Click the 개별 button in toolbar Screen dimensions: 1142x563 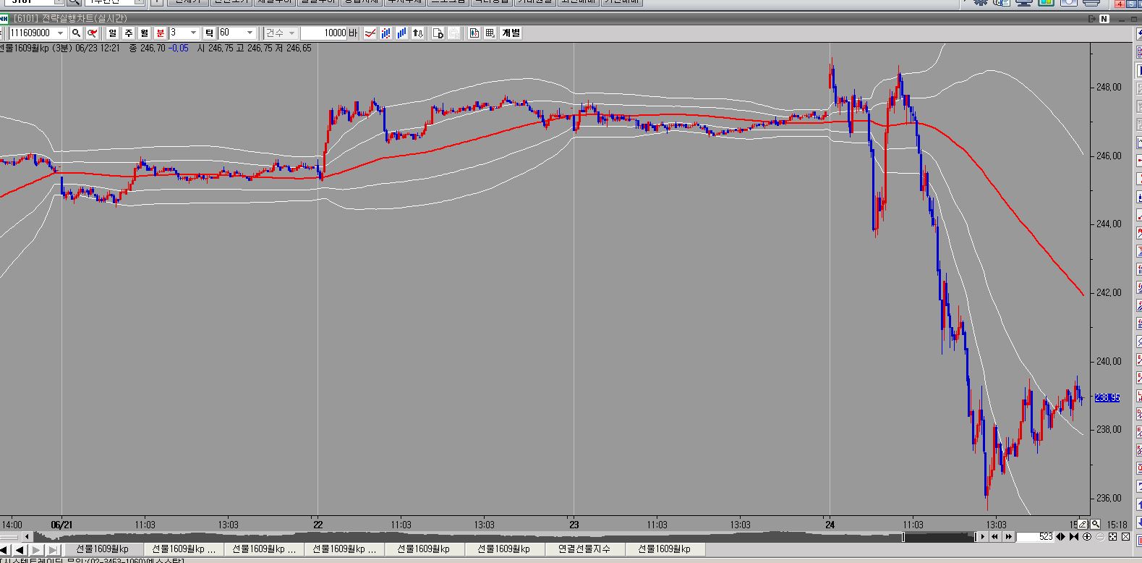(x=511, y=33)
